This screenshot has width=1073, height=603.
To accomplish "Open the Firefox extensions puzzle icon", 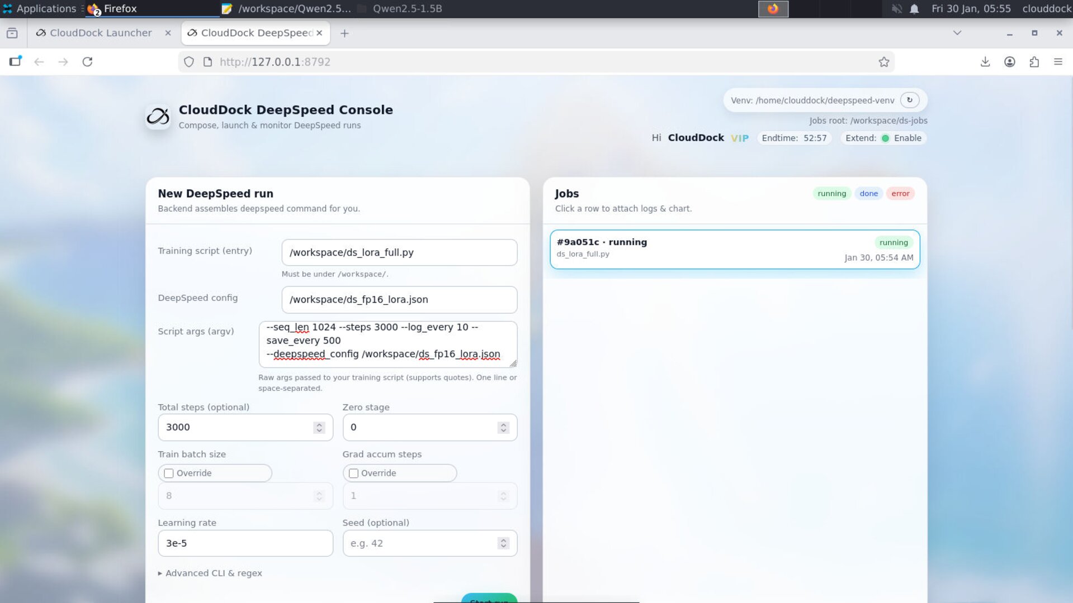I will [1034, 62].
